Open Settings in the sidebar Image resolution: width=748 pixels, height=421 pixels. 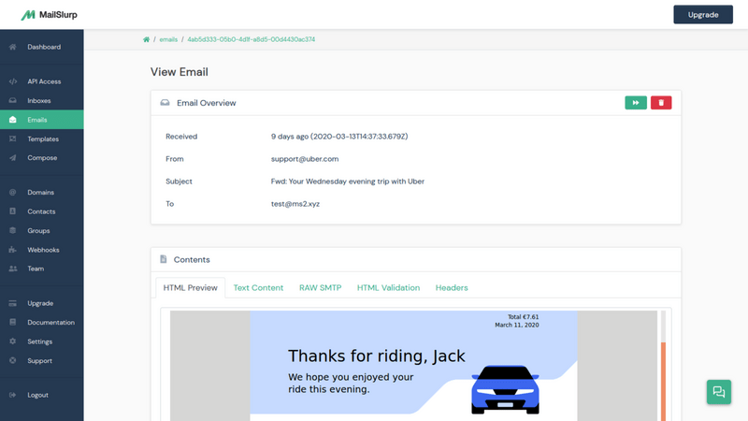pyautogui.click(x=39, y=341)
